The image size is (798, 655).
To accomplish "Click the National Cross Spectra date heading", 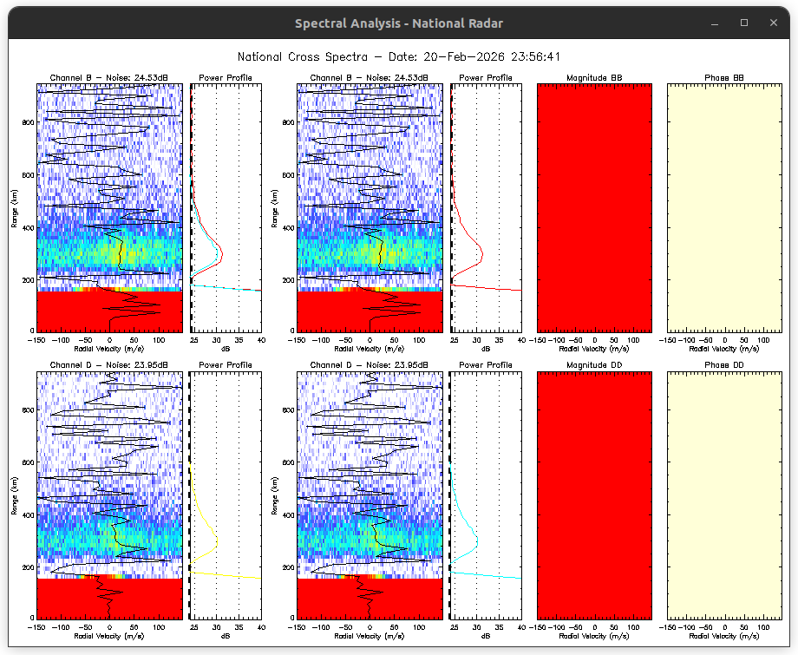I will [398, 56].
